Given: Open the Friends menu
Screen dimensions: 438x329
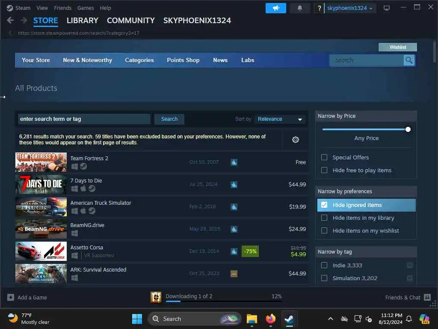Looking at the screenshot, I should click(62, 8).
